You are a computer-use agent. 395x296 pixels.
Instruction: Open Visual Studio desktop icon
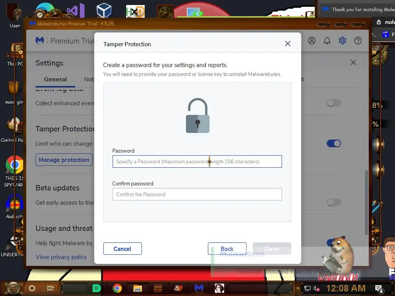[x=76, y=10]
